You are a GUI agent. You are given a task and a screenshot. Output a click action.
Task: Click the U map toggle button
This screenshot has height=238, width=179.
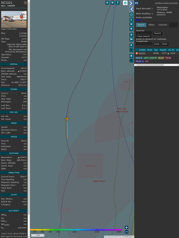(107, 3)
